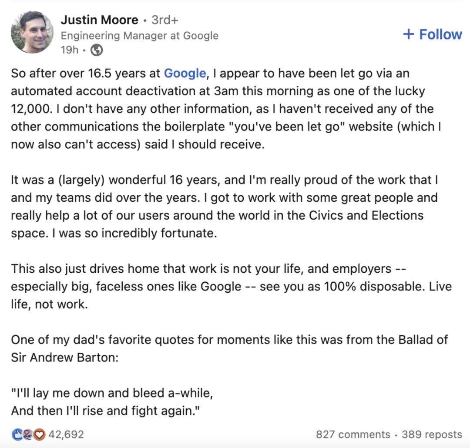Viewport: 470px width, 448px height.
Task: Click the purple Support reaction icon
Action: (28, 434)
